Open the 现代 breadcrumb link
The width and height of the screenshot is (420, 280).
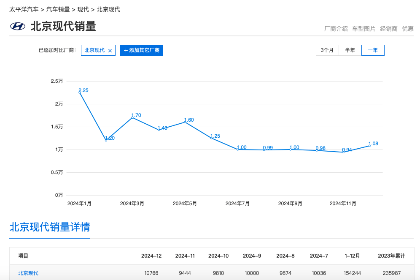[x=83, y=9]
